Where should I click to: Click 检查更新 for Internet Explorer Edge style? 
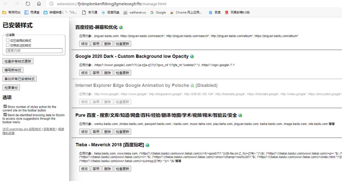[122, 102]
